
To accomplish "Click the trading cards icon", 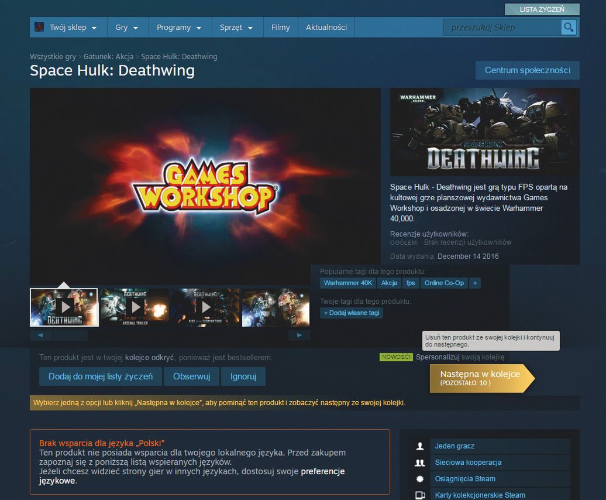I will coord(420,495).
